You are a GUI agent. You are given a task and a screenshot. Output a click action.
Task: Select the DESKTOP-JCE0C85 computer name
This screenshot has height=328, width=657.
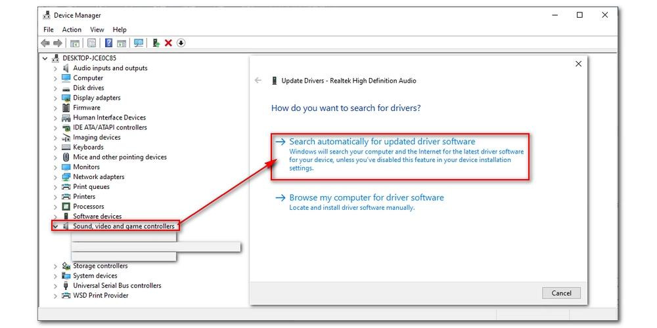tap(89, 58)
